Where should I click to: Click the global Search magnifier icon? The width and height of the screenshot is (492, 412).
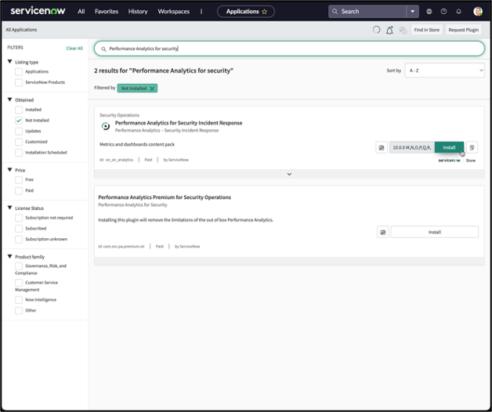click(335, 11)
